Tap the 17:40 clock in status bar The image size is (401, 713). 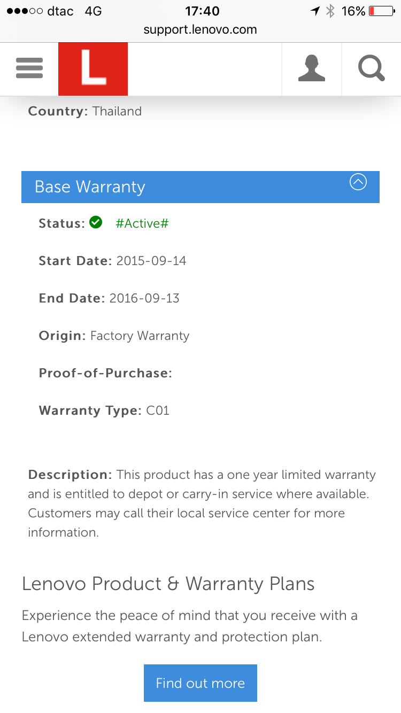[x=202, y=11]
